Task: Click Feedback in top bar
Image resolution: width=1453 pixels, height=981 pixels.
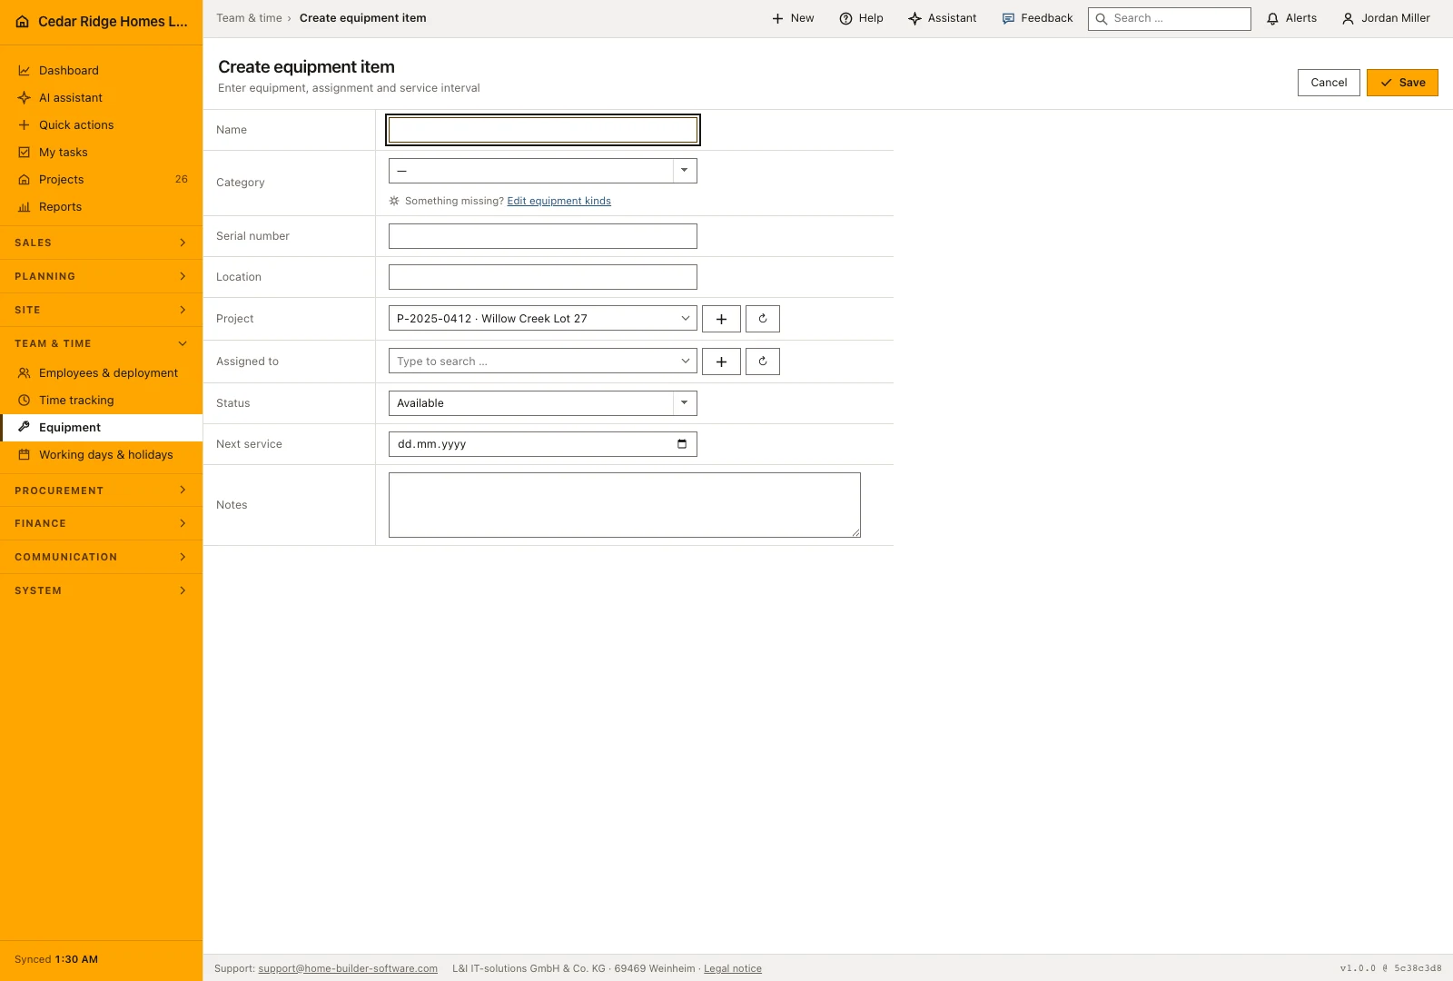Action: (1037, 18)
